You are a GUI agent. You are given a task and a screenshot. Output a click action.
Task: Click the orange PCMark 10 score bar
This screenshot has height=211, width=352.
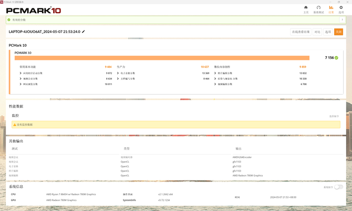[x=162, y=58]
